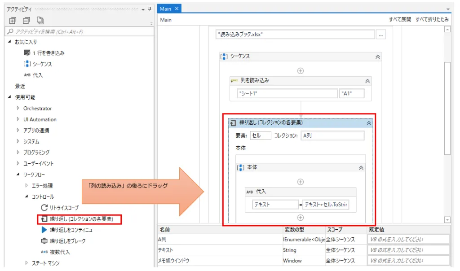Click the すべて展開 link

pos(399,20)
